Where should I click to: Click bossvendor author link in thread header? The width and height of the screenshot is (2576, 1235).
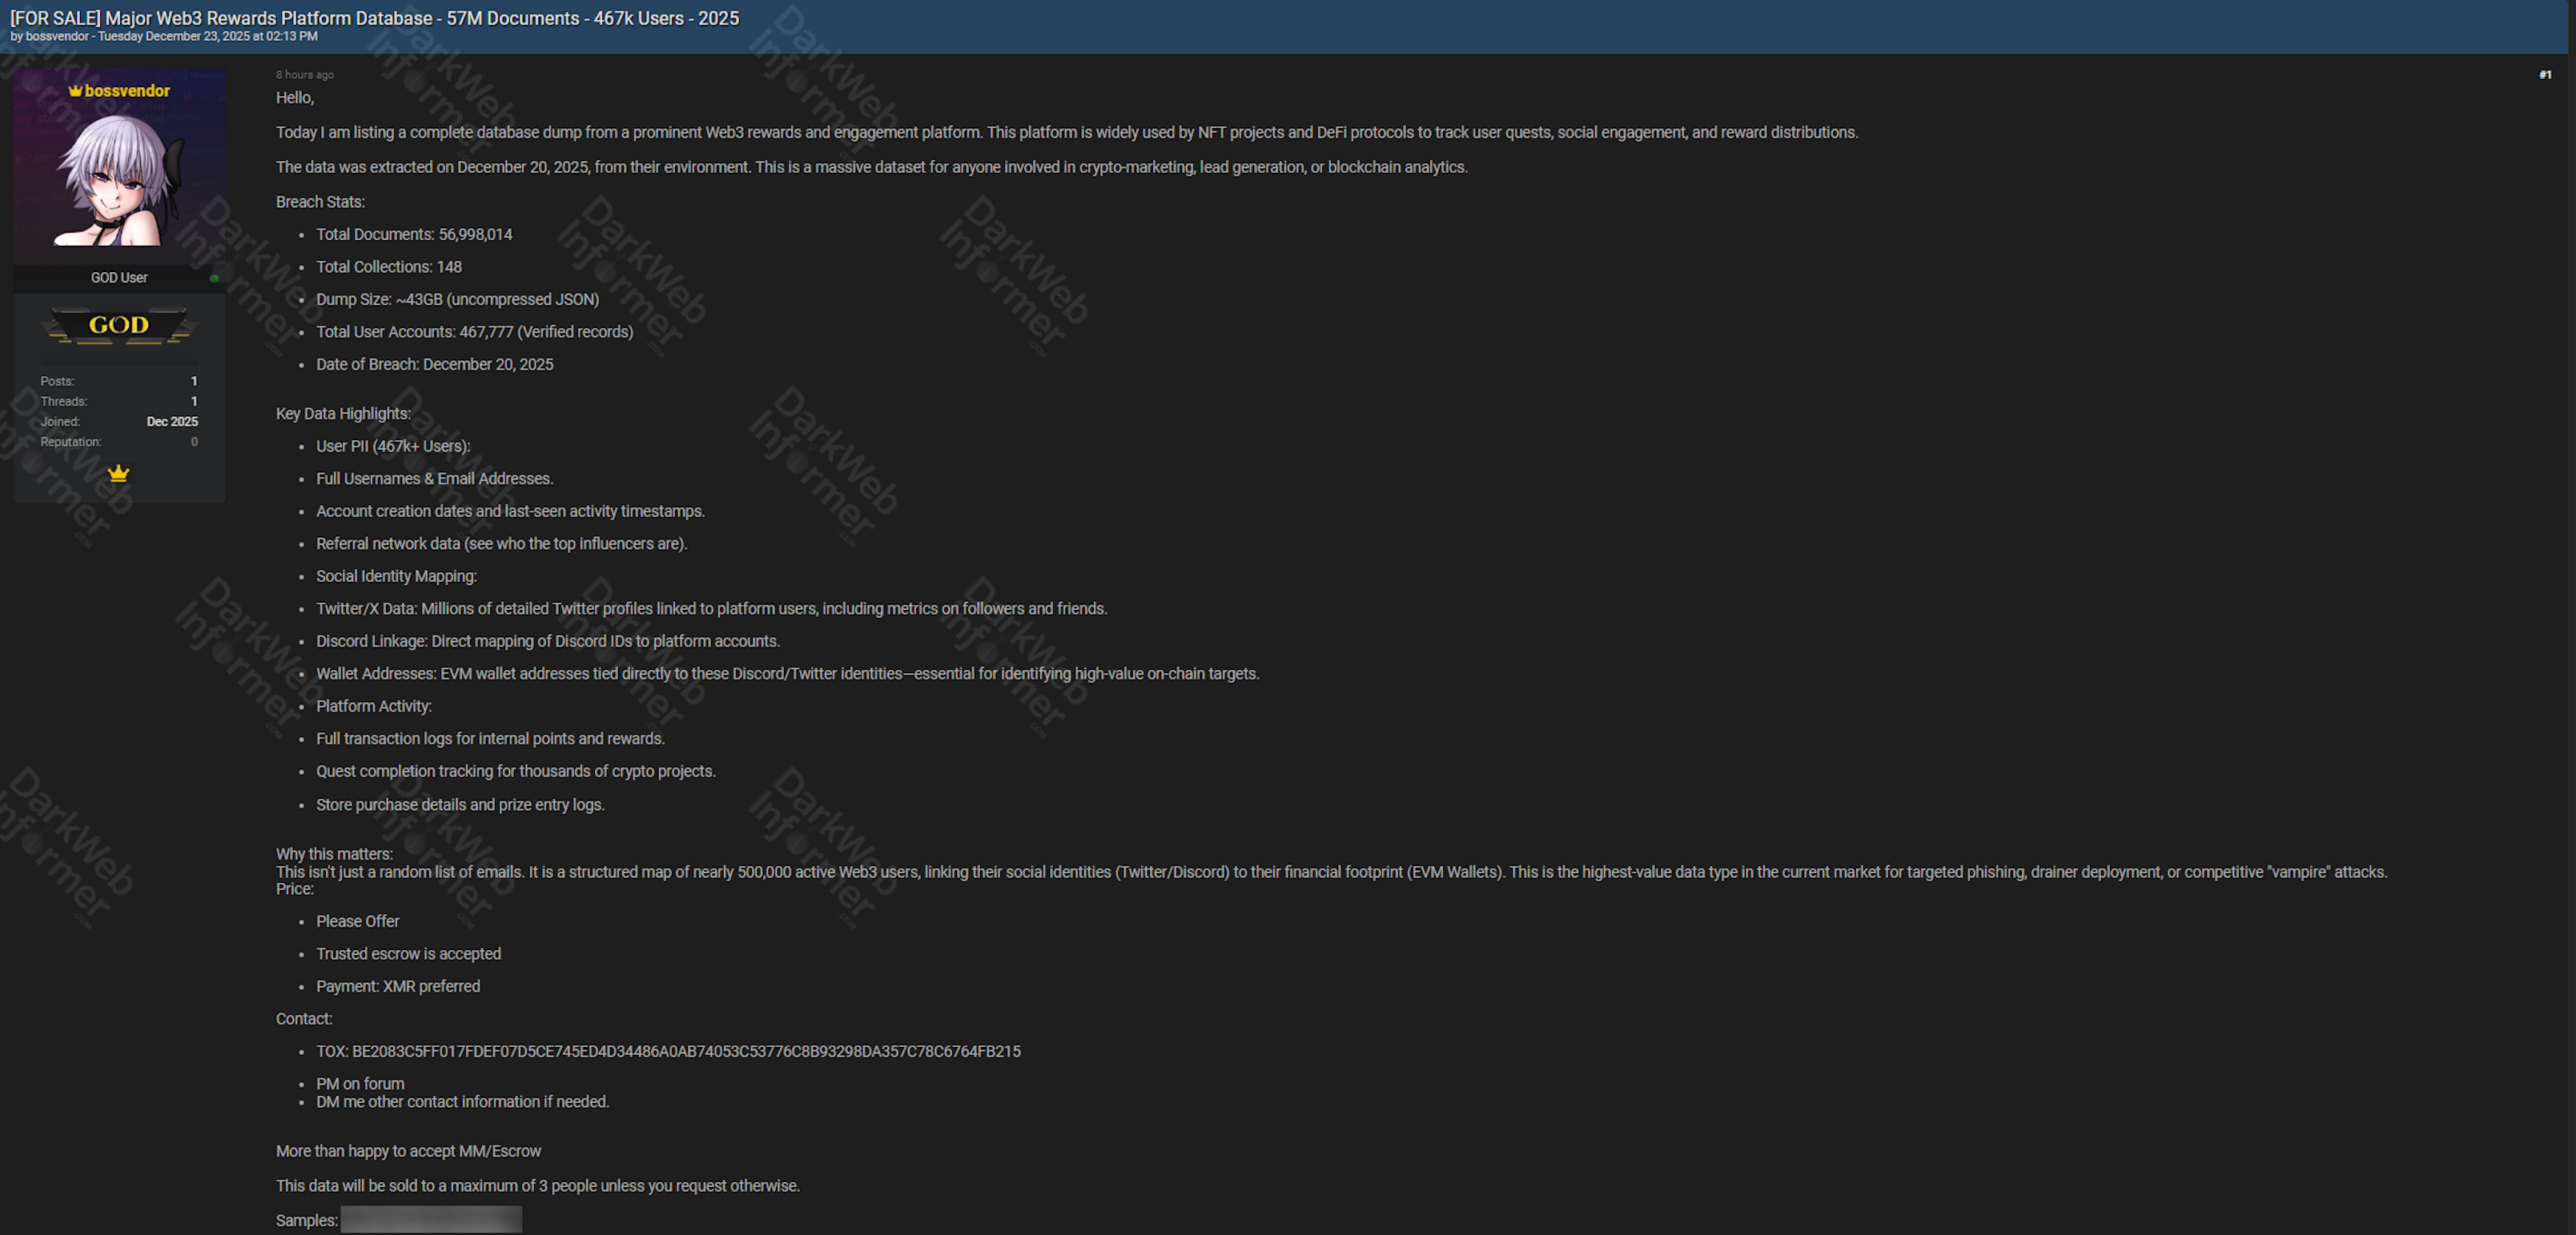coord(57,36)
